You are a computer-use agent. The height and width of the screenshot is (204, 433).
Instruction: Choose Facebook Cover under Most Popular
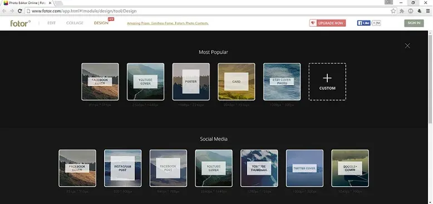[100, 82]
